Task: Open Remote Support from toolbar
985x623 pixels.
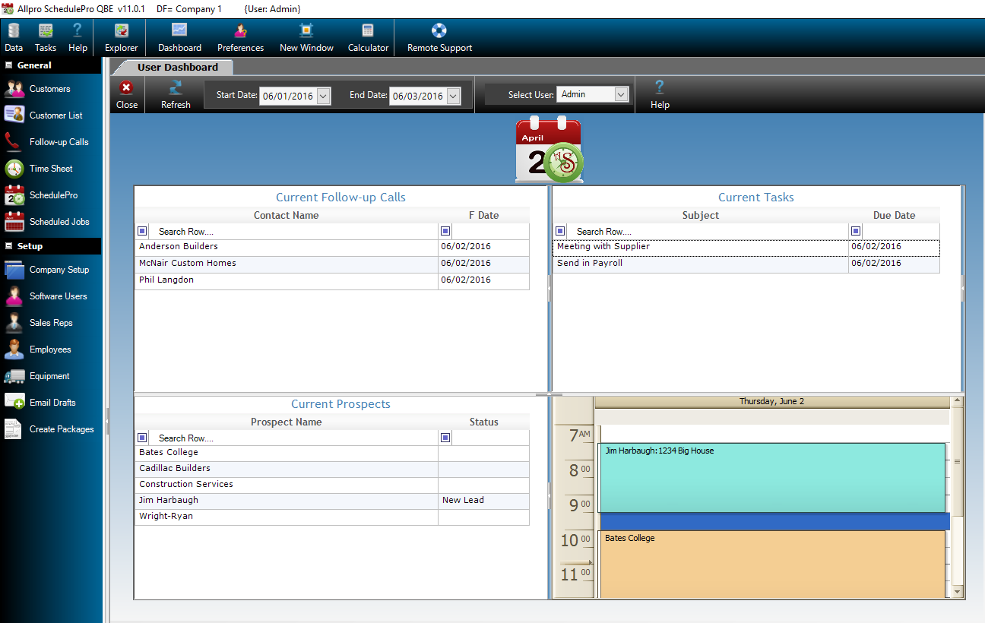Action: coord(439,37)
